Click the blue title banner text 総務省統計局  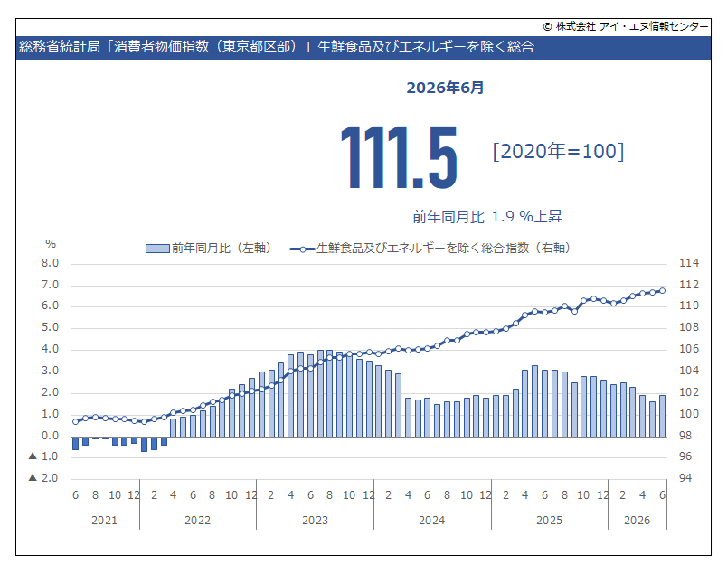coord(60,47)
